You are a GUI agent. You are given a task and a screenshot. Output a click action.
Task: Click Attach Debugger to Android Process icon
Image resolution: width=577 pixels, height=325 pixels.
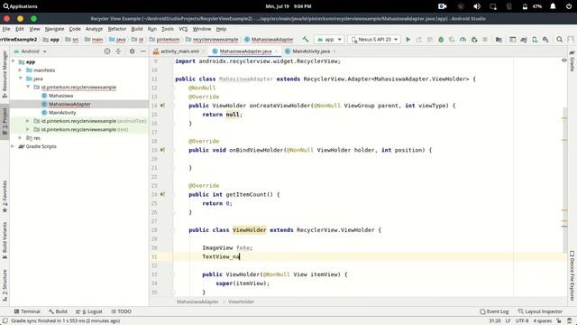coord(474,40)
